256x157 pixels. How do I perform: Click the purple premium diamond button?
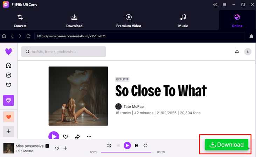point(8,100)
